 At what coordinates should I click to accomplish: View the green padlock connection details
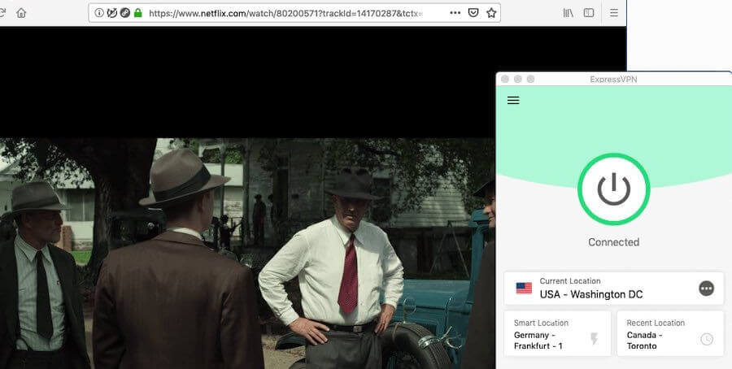137,13
